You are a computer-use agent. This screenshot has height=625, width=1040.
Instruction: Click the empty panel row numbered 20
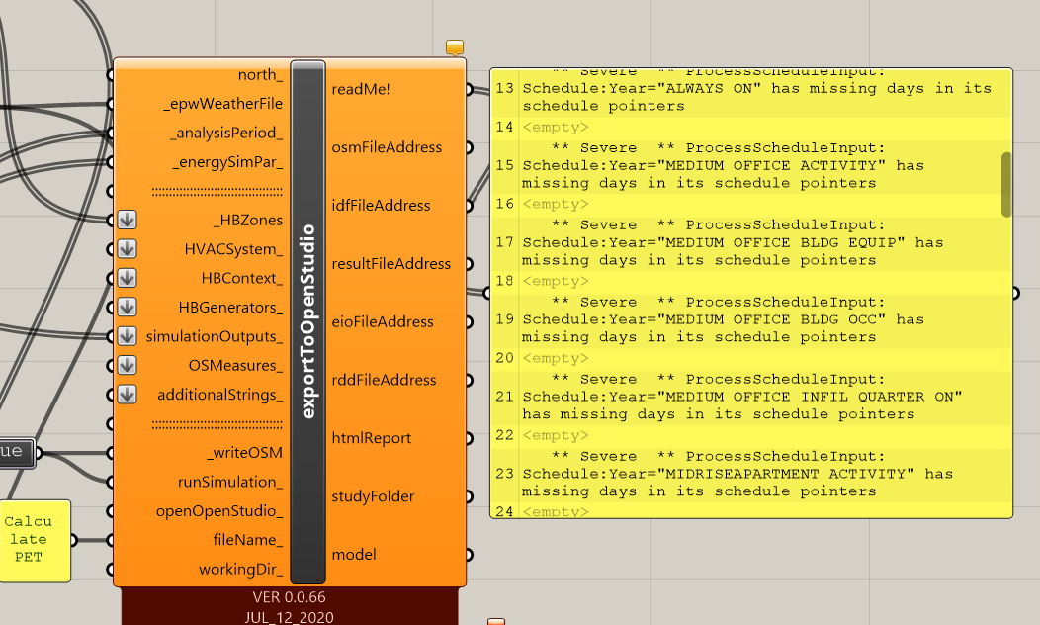pos(751,358)
